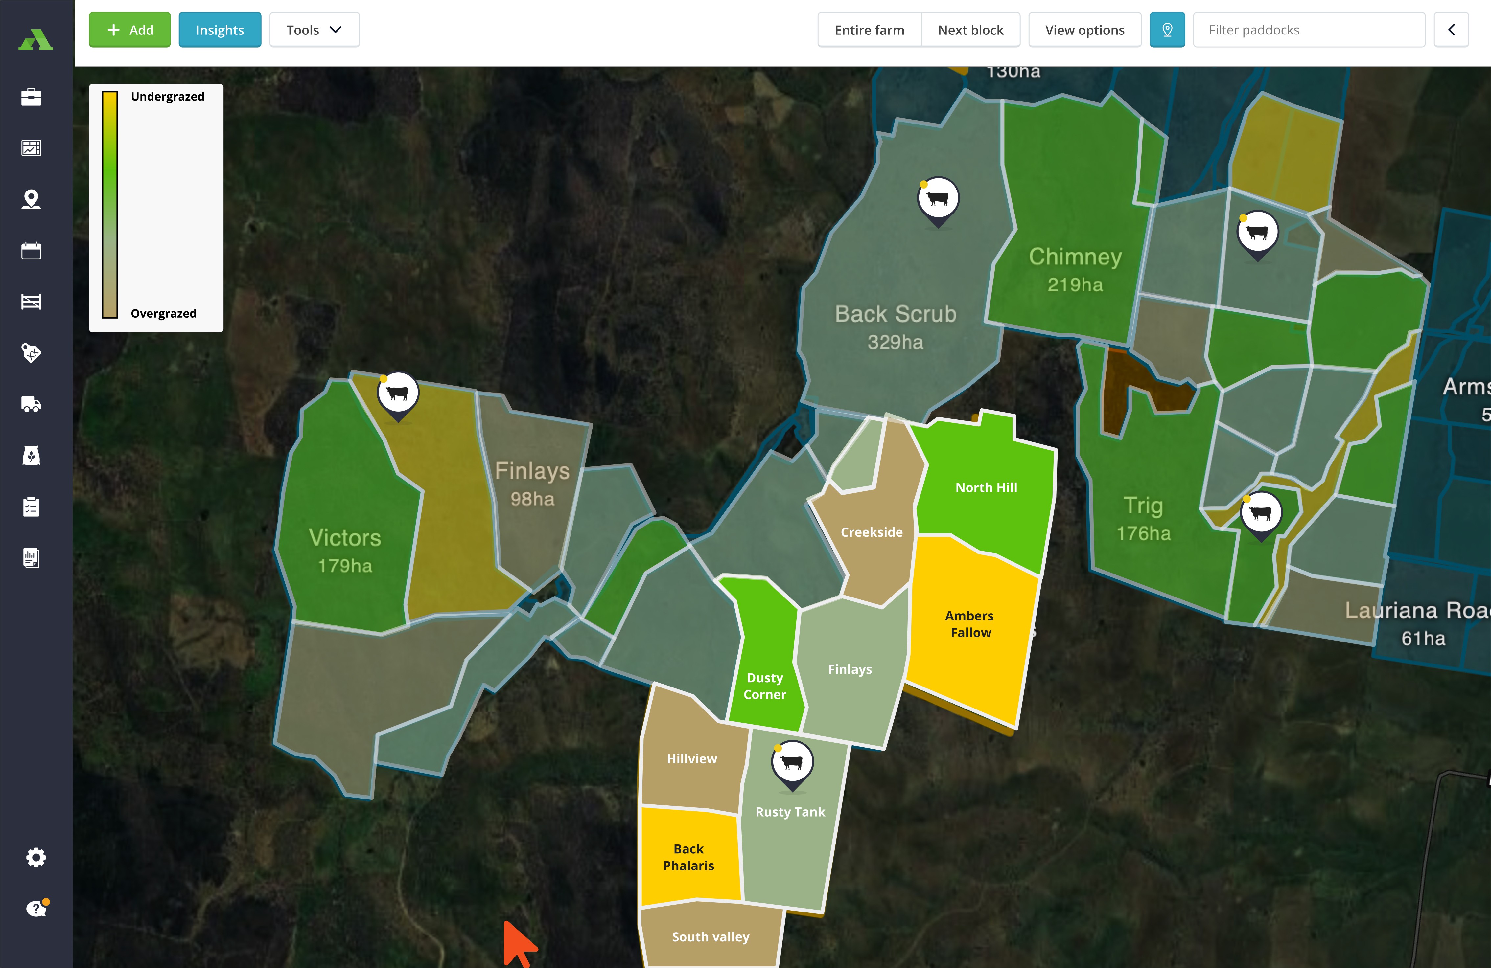Collapse panel with left chevron button

coord(1451,30)
